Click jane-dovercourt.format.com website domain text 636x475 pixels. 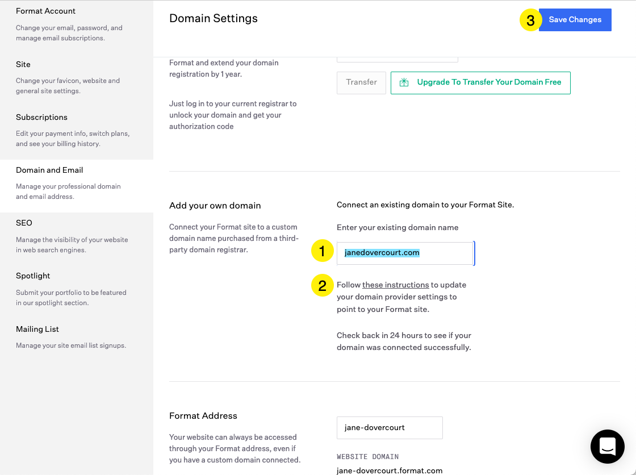(390, 470)
